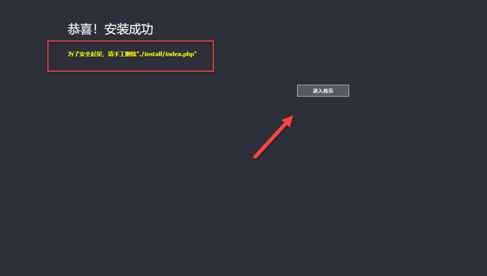Click the "./install/index.php" path text
This screenshot has height=276, width=487.
coord(167,54)
